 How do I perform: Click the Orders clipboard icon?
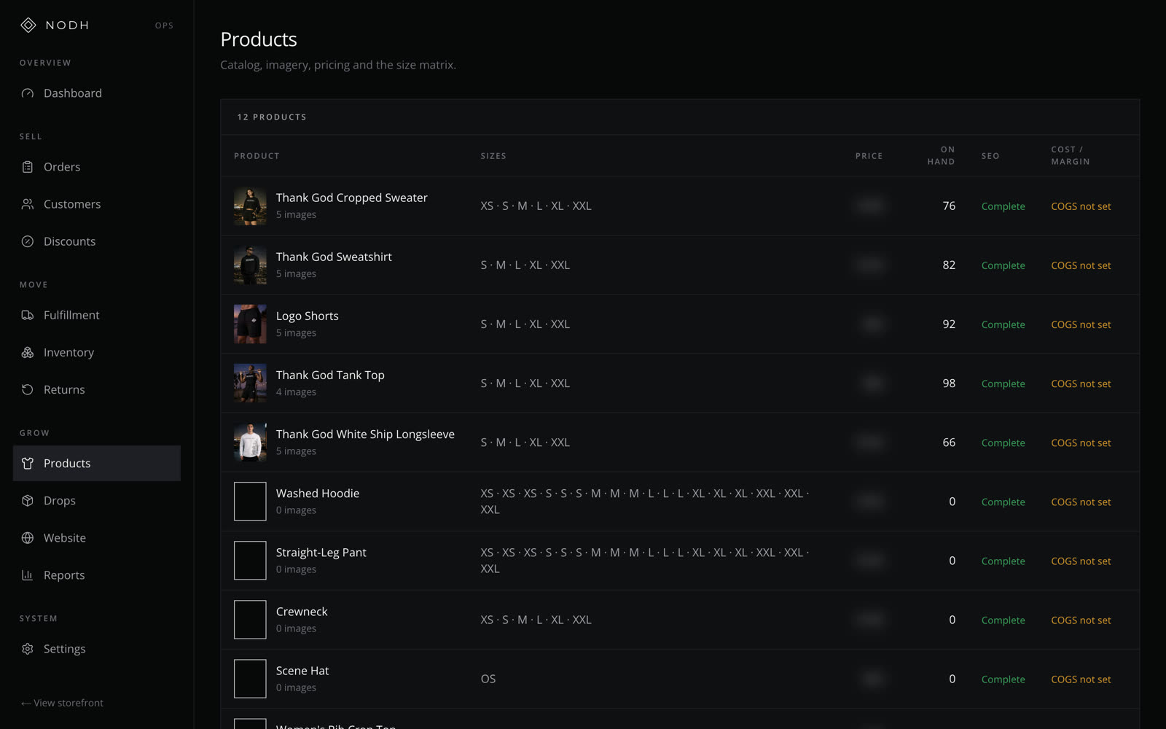[x=28, y=167]
